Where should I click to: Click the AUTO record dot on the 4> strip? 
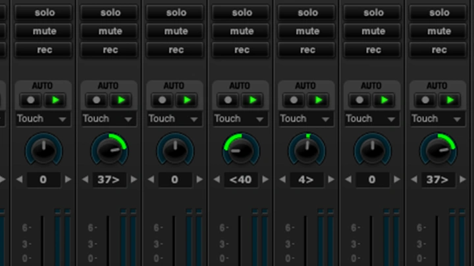(x=294, y=100)
